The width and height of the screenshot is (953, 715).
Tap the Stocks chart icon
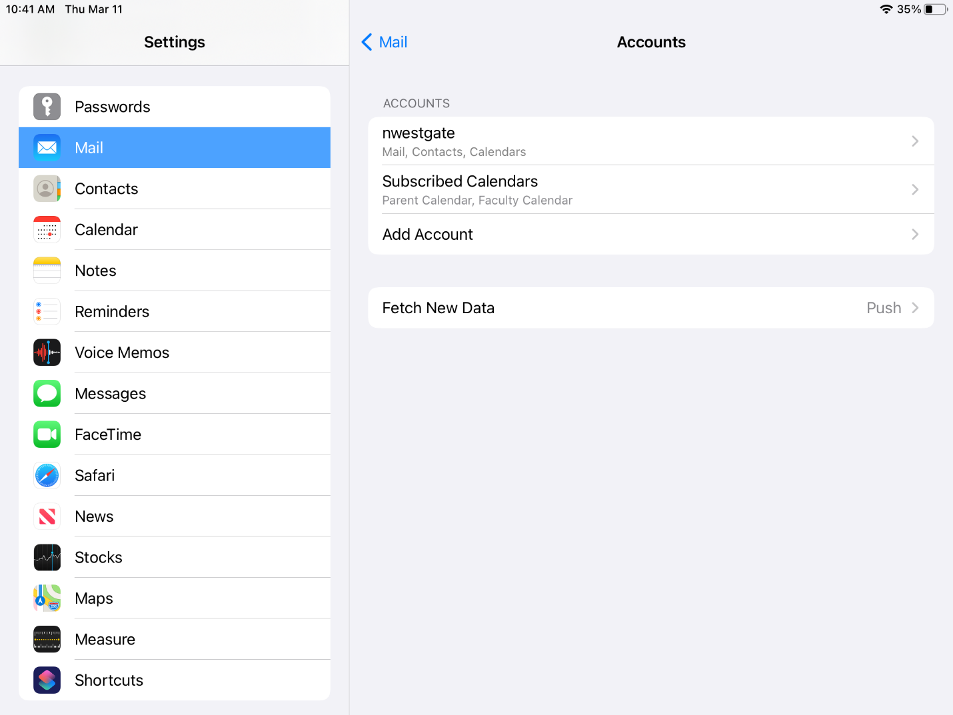[x=47, y=557]
